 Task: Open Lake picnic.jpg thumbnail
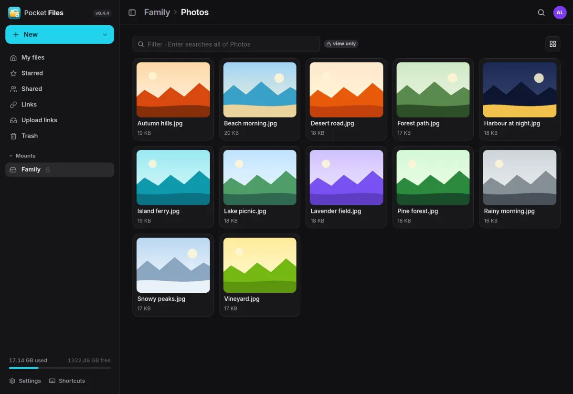[x=260, y=178]
